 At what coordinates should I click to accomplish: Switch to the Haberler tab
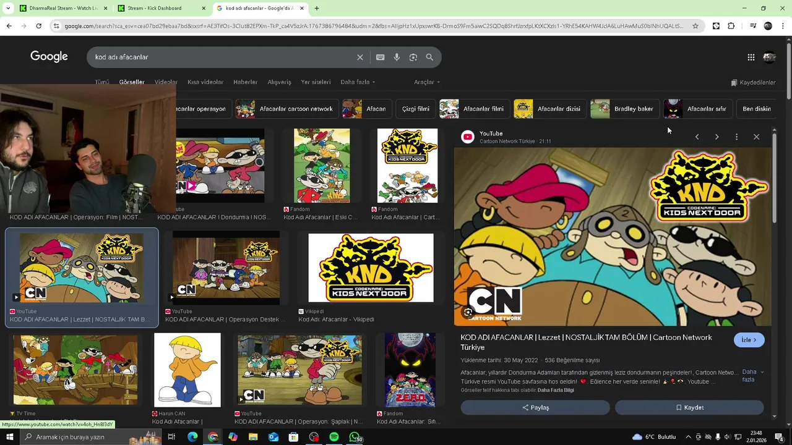click(245, 82)
